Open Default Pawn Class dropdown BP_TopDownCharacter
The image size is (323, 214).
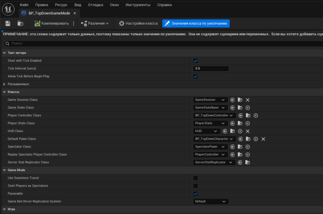tap(214, 139)
